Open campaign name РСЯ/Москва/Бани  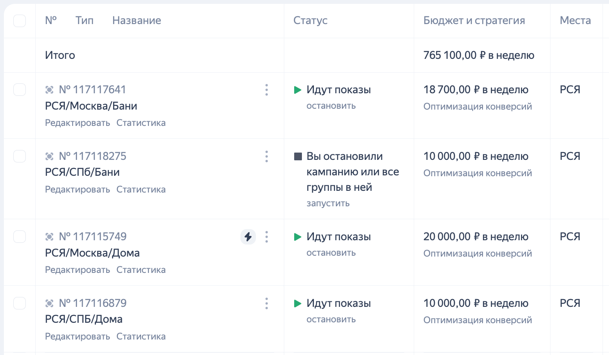click(91, 106)
